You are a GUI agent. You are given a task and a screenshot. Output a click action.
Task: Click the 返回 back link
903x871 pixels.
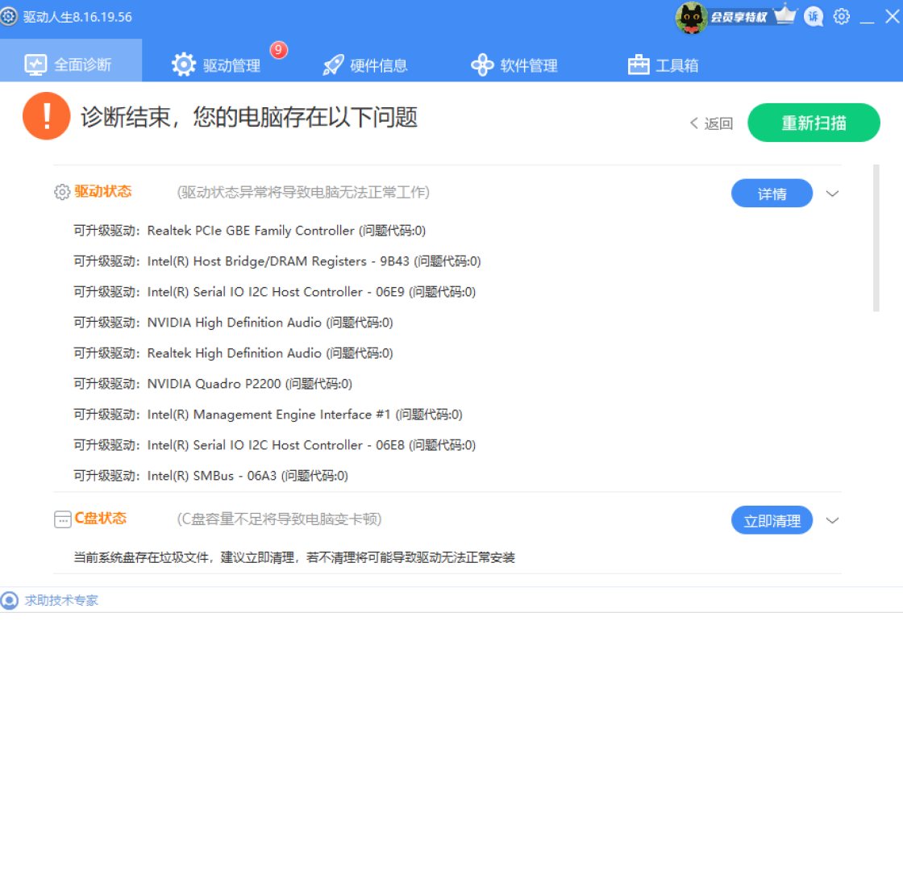[711, 123]
